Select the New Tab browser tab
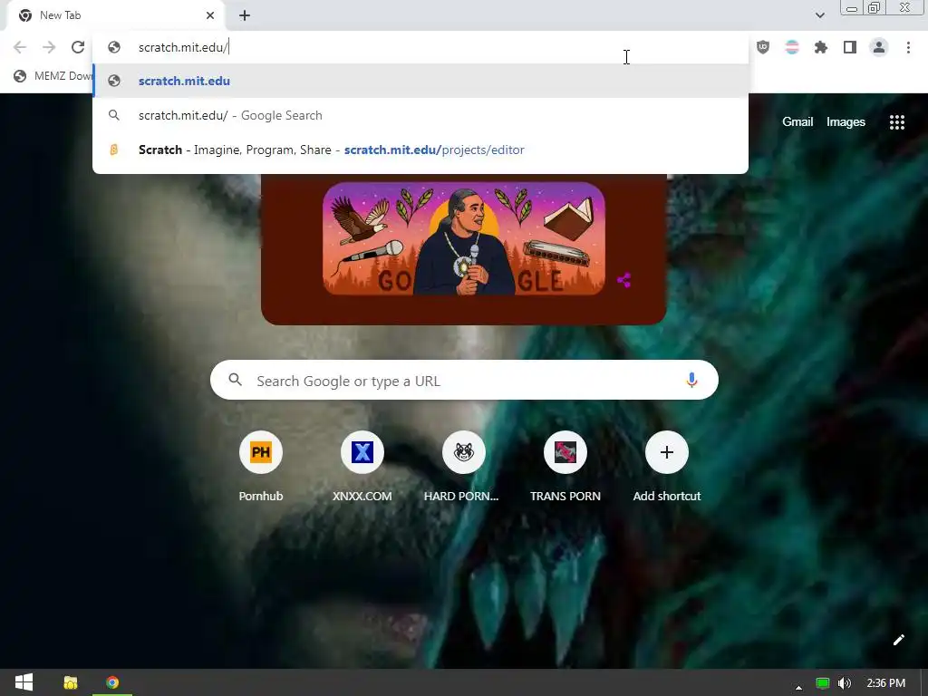The height and width of the screenshot is (696, 928). click(x=115, y=15)
